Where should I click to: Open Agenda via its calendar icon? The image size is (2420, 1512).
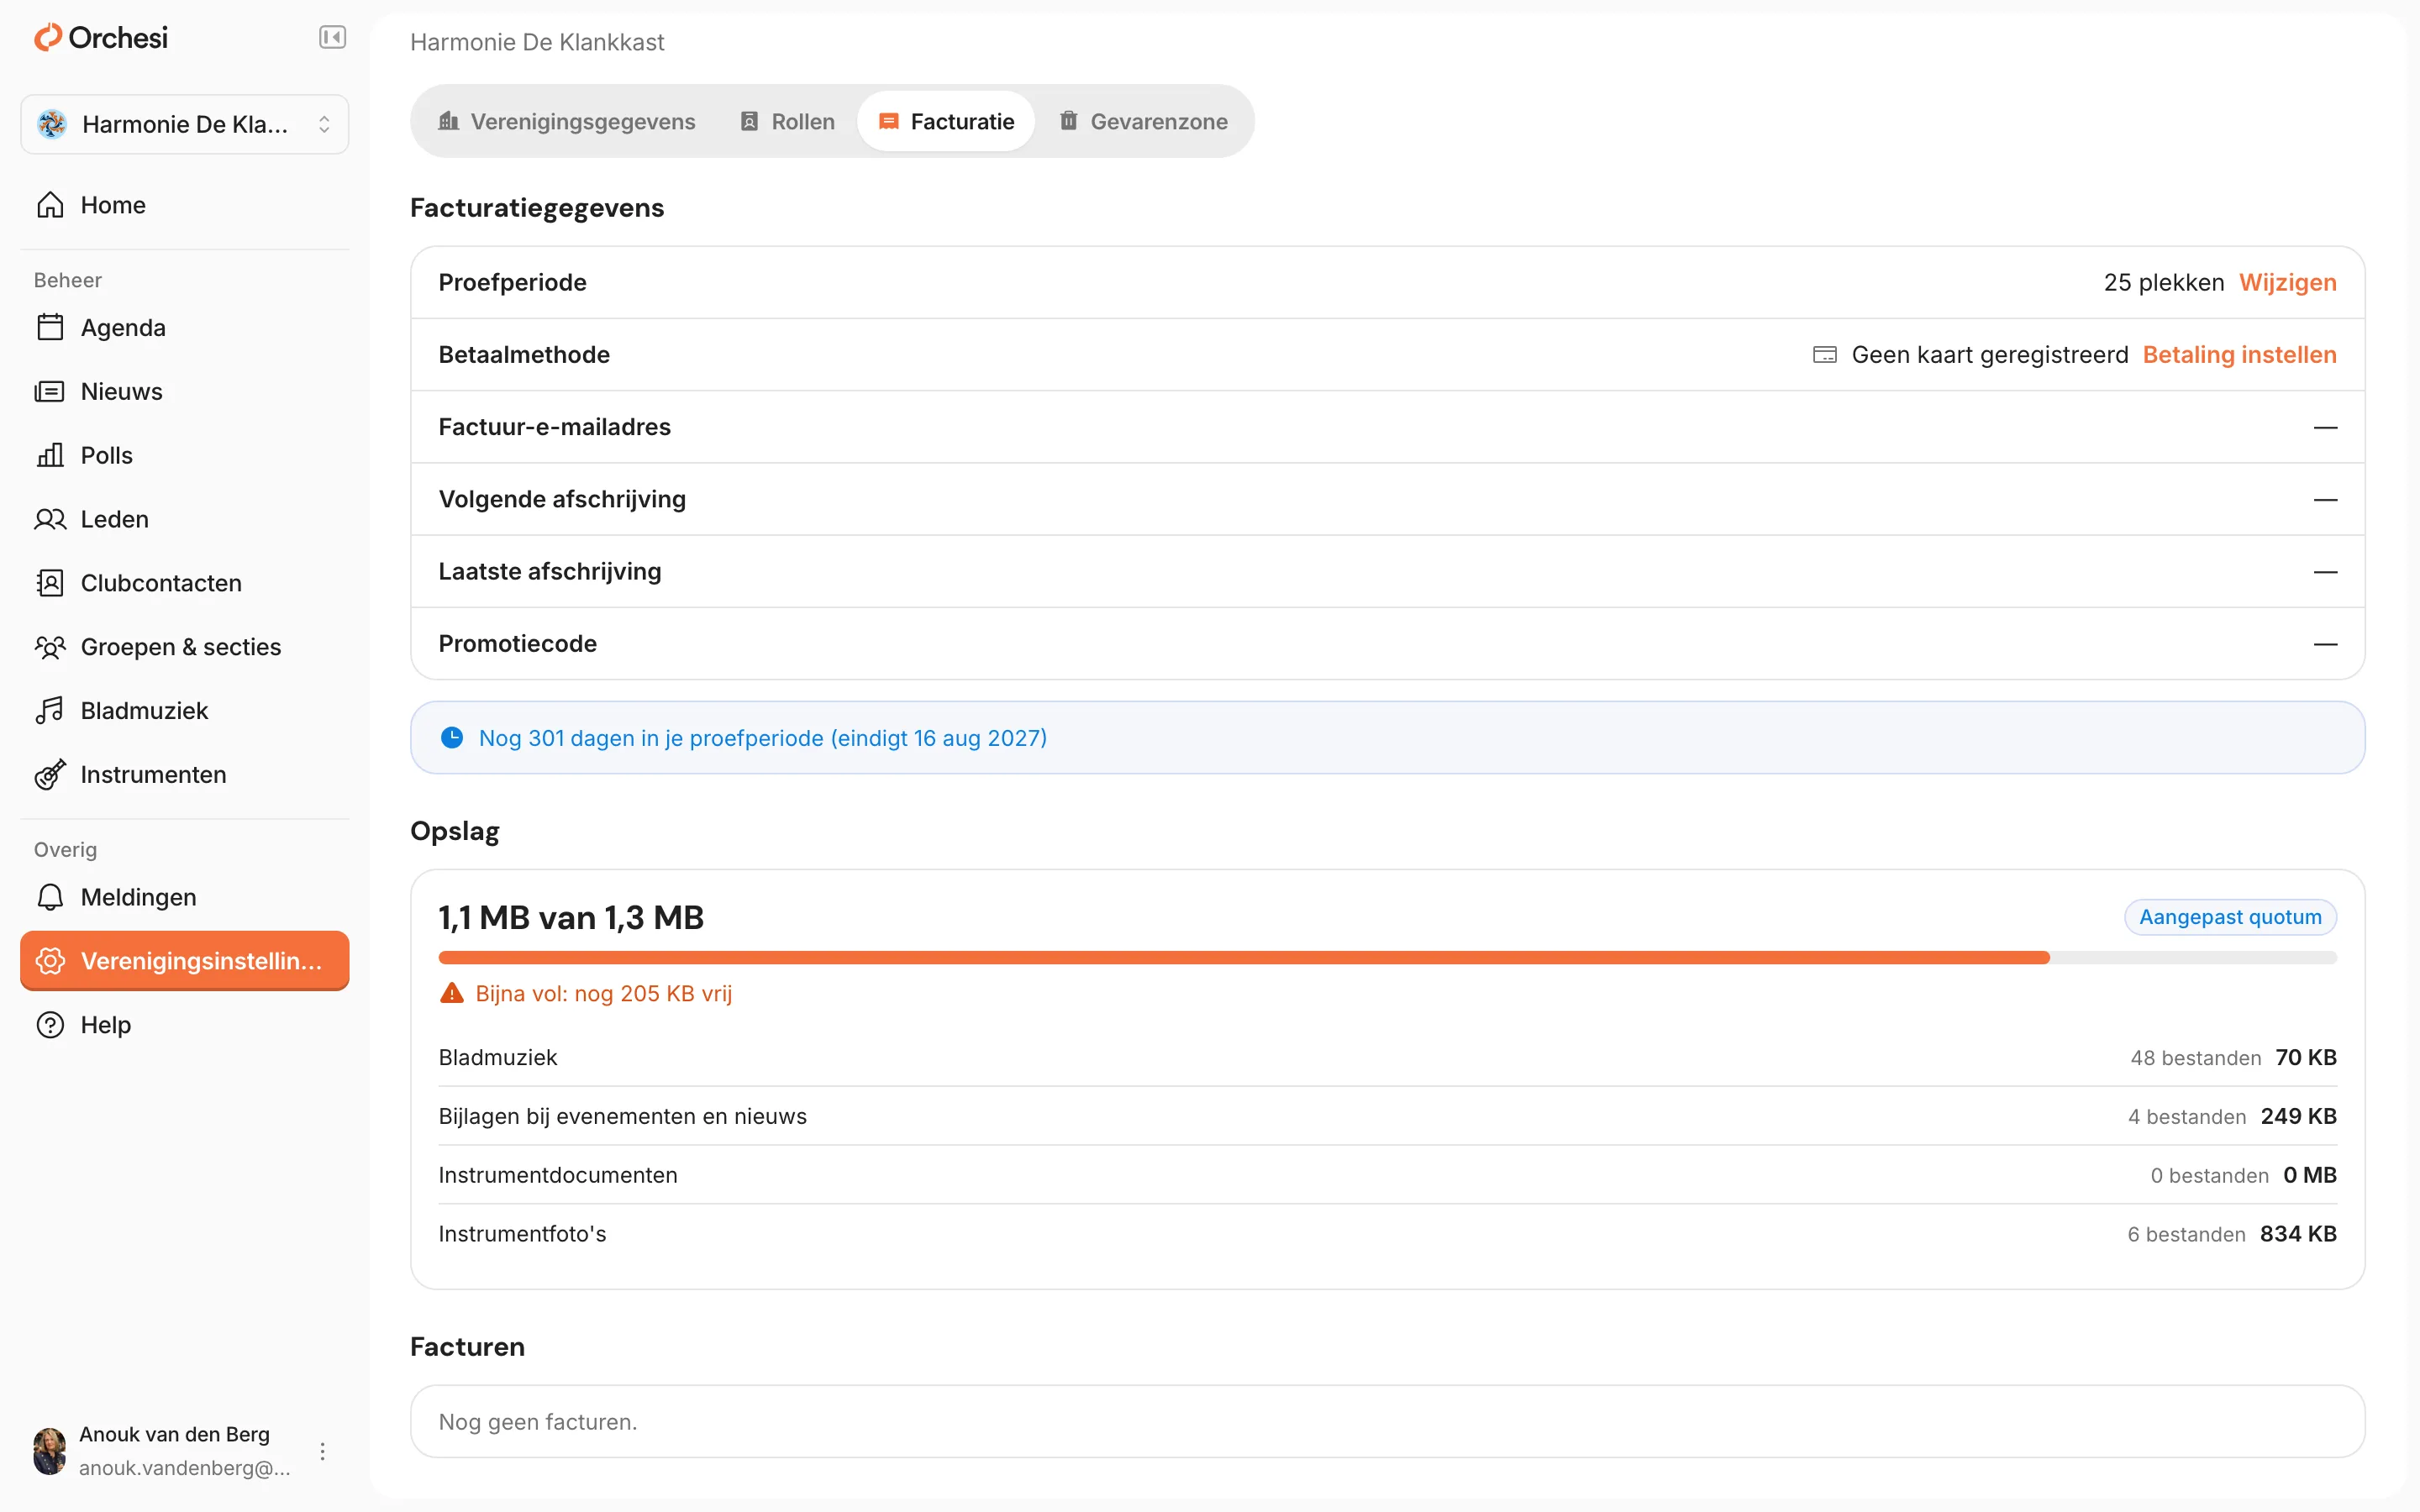point(50,328)
